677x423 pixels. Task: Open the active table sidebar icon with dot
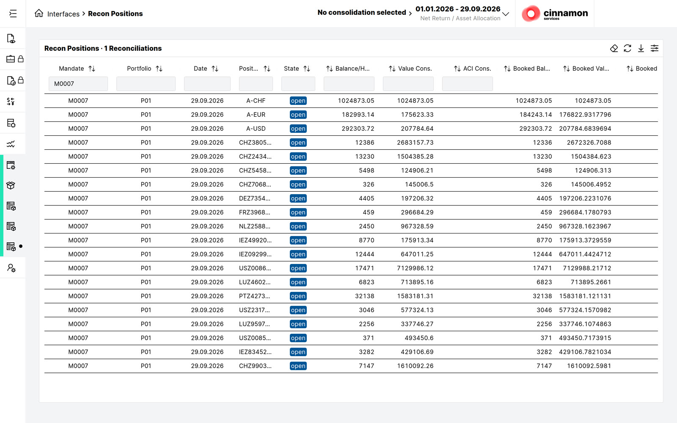click(11, 246)
